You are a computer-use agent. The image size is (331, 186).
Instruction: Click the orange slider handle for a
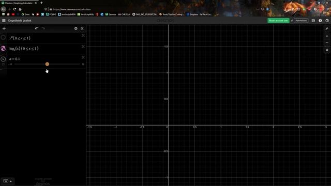pyautogui.click(x=47, y=64)
